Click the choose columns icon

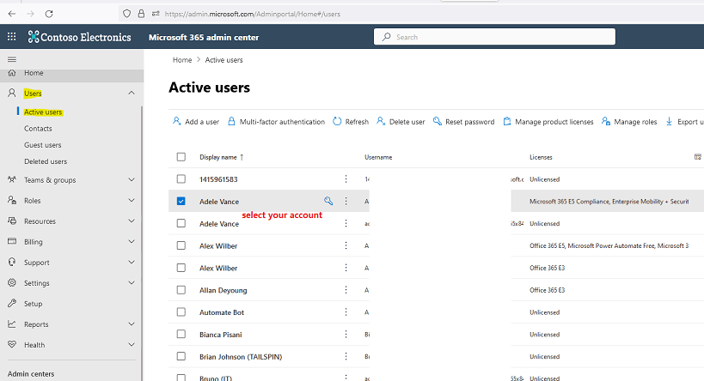tap(698, 157)
